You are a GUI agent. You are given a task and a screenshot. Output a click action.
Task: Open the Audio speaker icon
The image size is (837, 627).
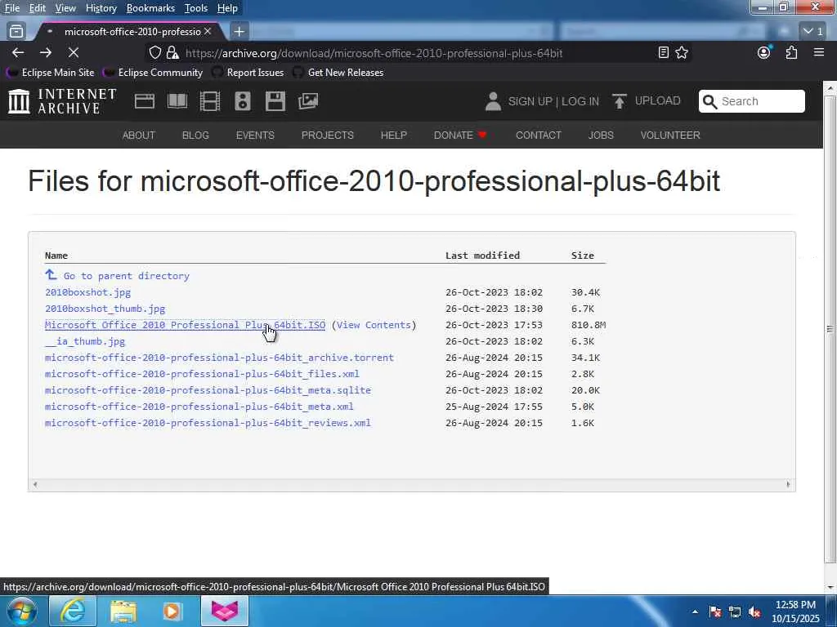click(x=242, y=100)
